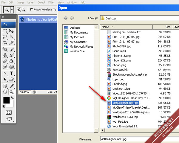The image size is (179, 143).
Task: Click the black foreground color swatch
Action: (x=6, y=101)
